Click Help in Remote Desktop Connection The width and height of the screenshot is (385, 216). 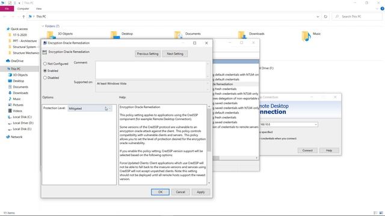click(329, 151)
